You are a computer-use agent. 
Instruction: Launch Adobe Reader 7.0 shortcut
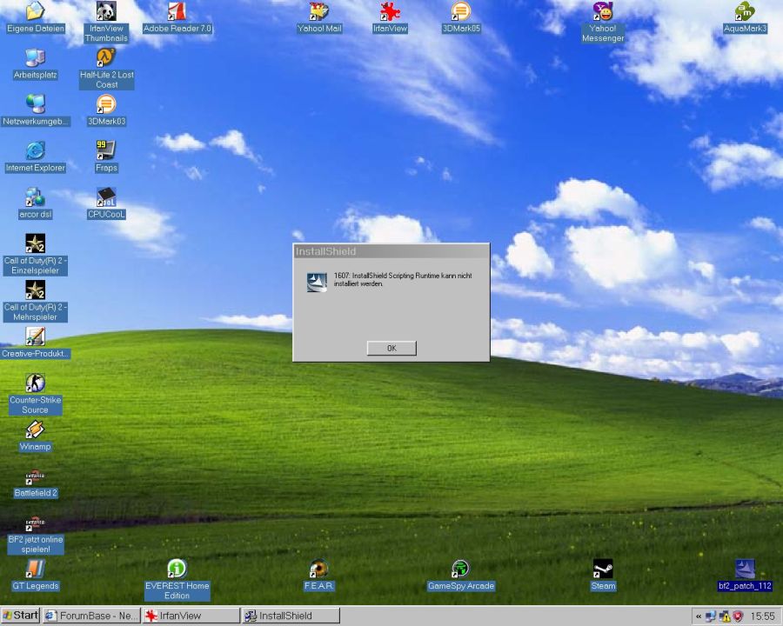177,17
